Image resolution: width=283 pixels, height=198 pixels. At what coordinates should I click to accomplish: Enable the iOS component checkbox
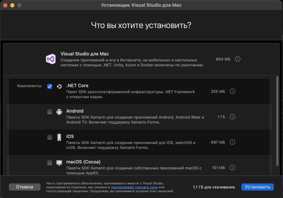point(50,137)
